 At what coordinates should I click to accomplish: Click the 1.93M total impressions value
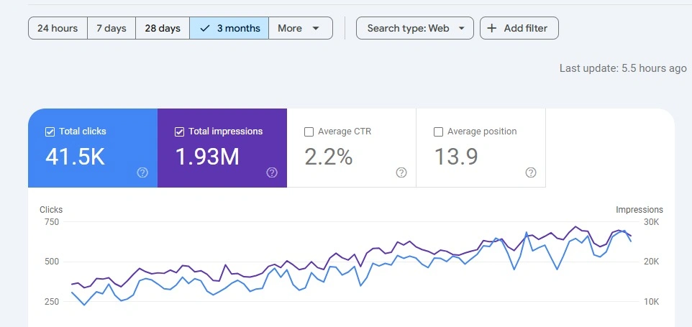[x=207, y=157]
